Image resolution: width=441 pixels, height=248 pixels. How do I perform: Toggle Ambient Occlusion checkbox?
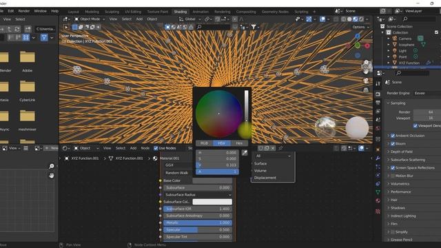(x=393, y=136)
